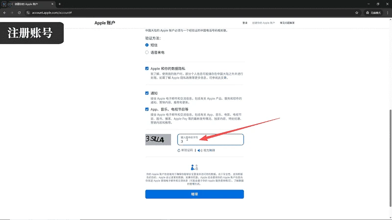
Task: Select the 短信 verification radio button
Action: pos(147,45)
